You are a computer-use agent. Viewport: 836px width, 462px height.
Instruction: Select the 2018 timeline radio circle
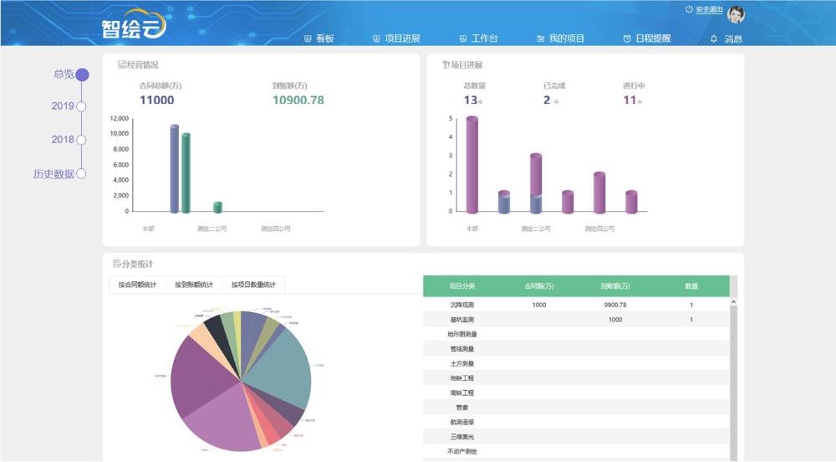click(81, 140)
